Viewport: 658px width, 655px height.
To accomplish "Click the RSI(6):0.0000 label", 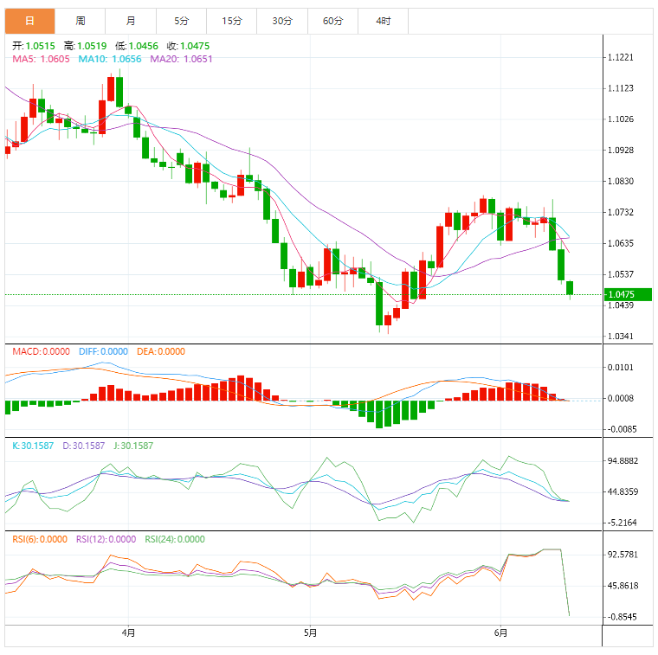I will click(x=40, y=539).
